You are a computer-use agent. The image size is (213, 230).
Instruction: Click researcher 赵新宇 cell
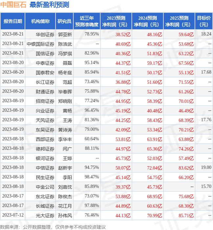pos(65,168)
